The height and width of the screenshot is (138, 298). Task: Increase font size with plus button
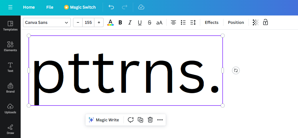coord(99,22)
